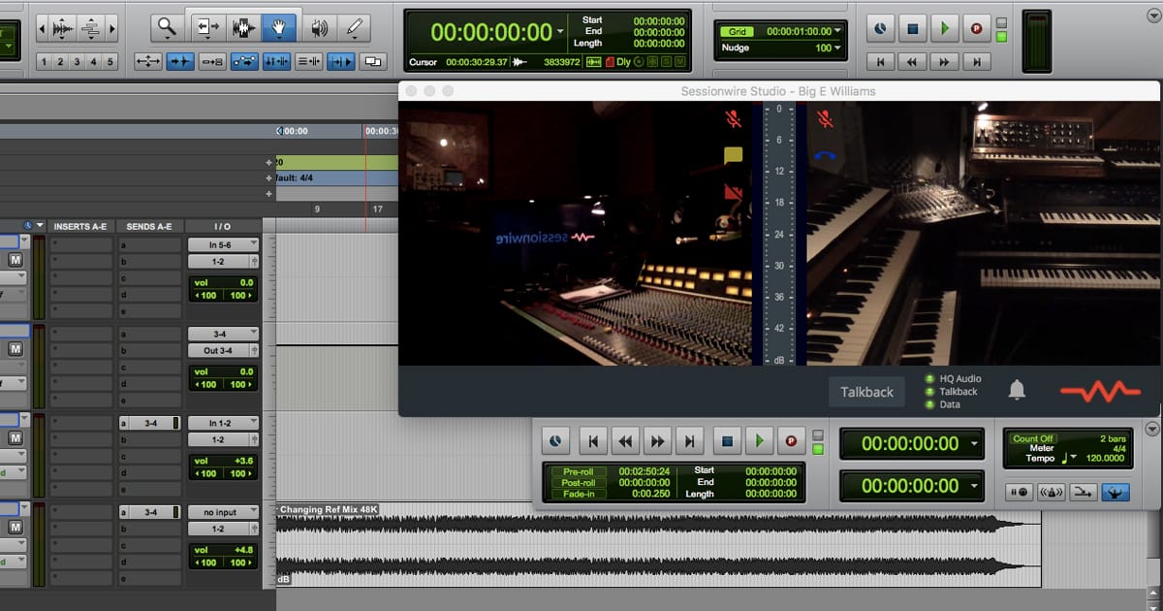Click the blue phone call icon
1163x611 pixels.
pos(825,154)
